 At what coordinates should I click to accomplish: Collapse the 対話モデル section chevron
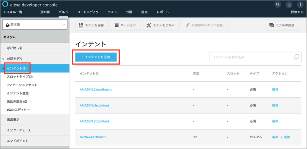pos(3,59)
